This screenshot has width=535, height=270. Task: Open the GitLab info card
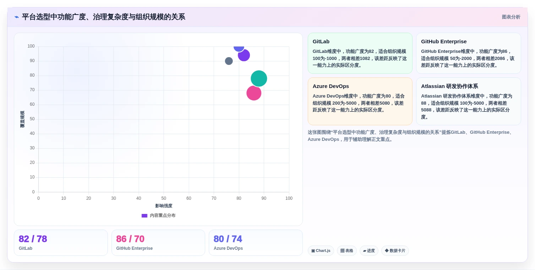click(x=360, y=53)
